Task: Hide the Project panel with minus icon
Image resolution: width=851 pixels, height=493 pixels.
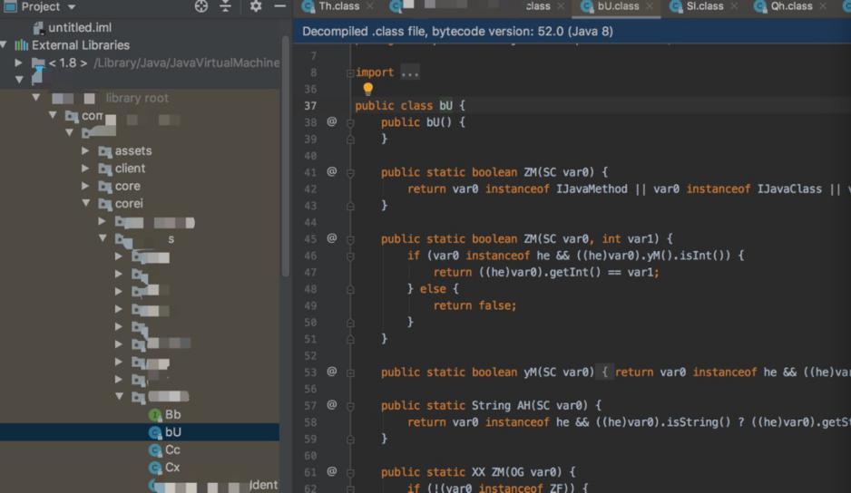Action: pos(279,6)
